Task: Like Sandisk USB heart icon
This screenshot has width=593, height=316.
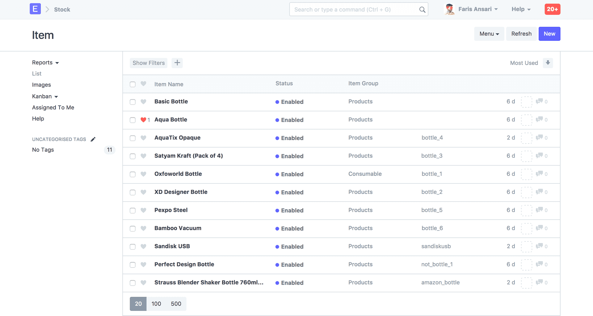Action: 143,246
